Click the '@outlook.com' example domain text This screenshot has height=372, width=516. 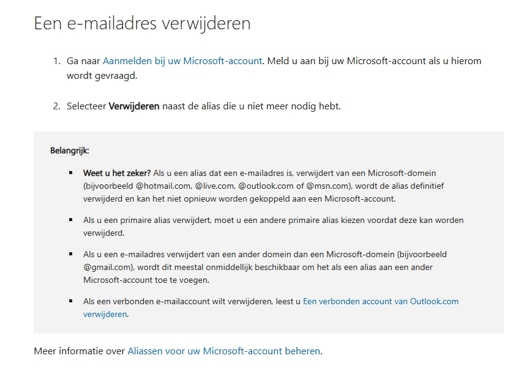[266, 186]
